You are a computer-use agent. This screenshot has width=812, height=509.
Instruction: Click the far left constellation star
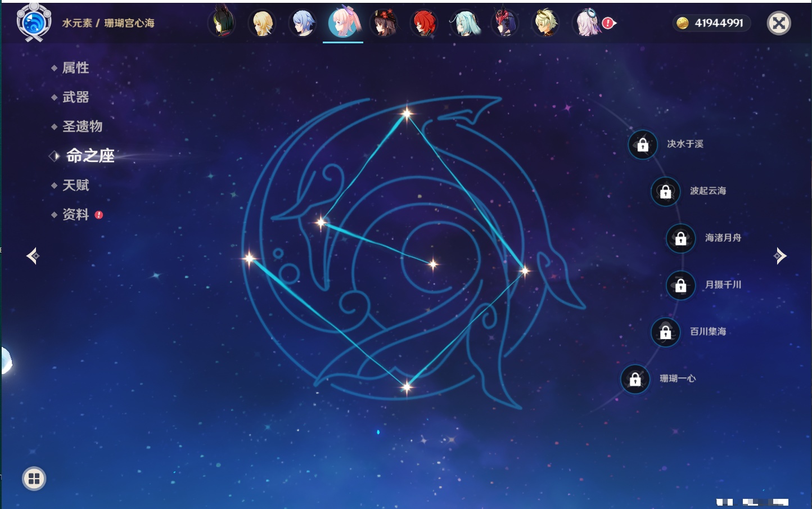(x=249, y=259)
